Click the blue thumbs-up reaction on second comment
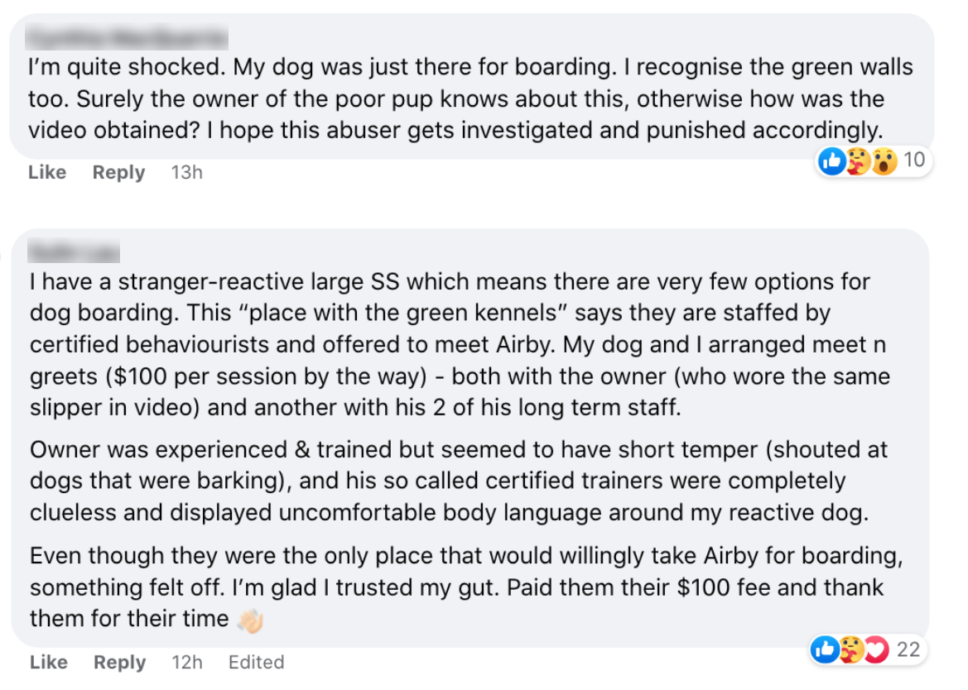Screen dimensions: 968x690 (826, 650)
